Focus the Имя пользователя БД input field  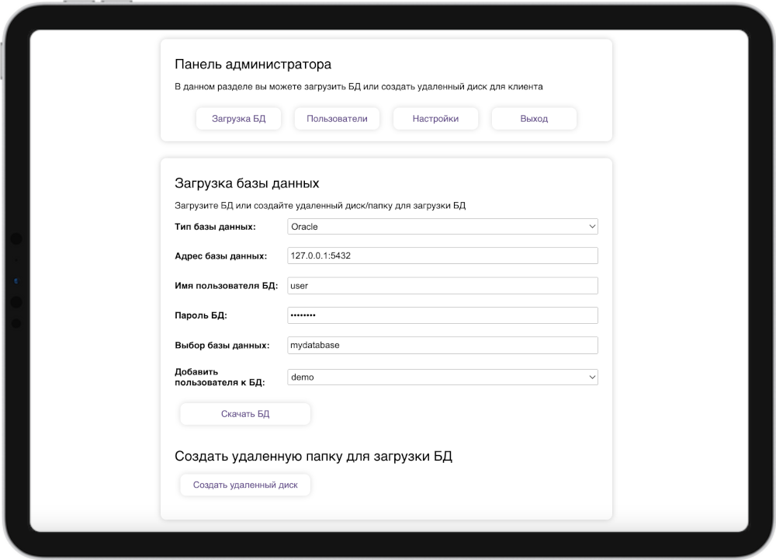click(442, 286)
